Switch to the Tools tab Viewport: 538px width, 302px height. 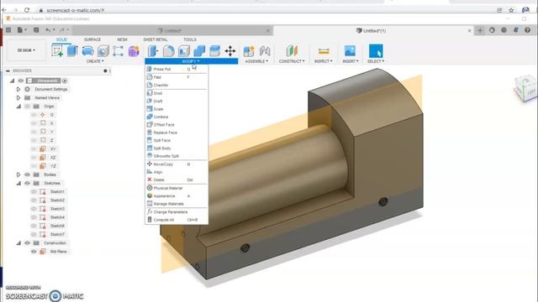[x=190, y=39]
